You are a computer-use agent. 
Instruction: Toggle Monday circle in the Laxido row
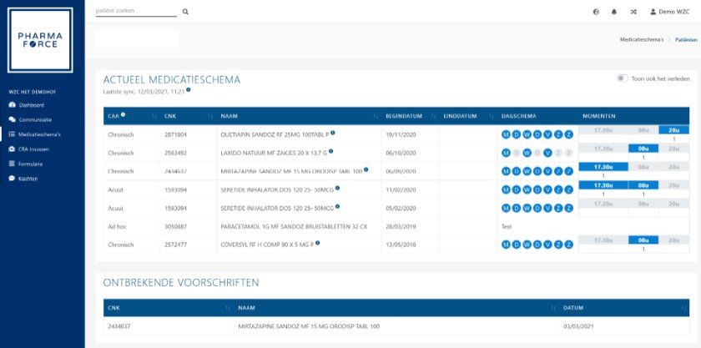pos(506,152)
